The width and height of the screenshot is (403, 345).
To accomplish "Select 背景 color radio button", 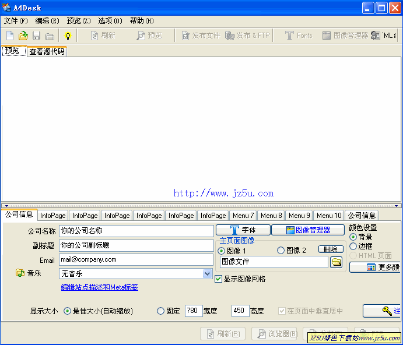I will point(353,237).
